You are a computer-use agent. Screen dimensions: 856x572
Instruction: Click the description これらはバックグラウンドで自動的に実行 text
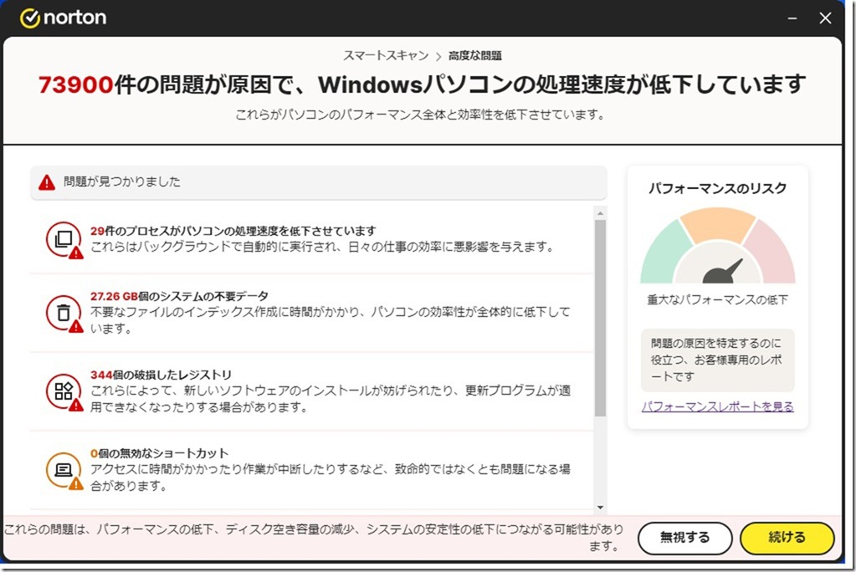coord(322,248)
